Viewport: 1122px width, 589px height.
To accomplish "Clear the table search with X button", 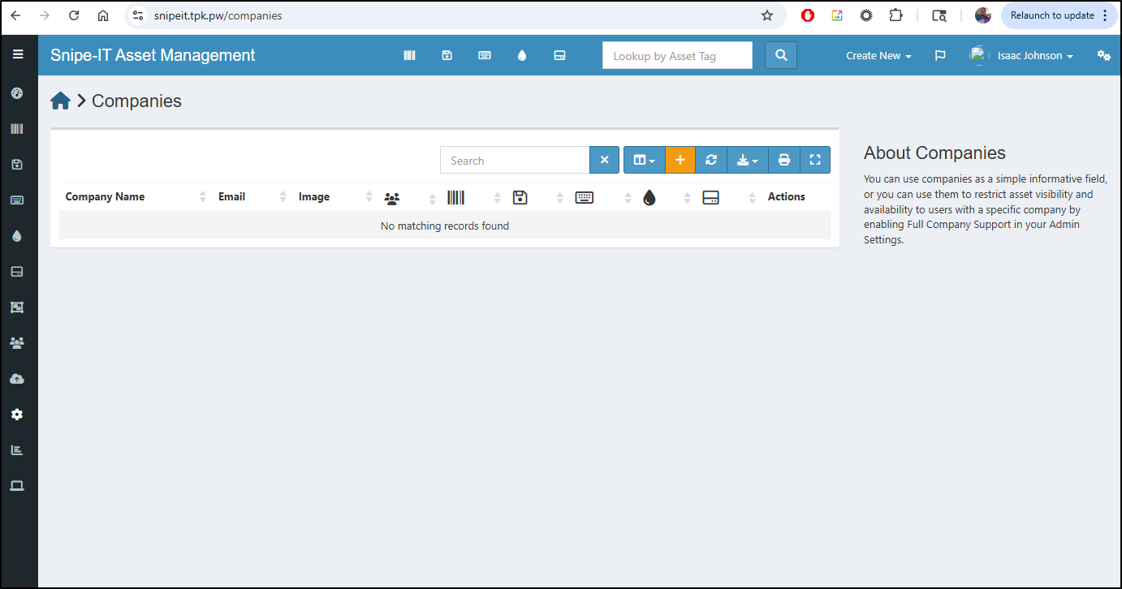I will click(x=604, y=160).
